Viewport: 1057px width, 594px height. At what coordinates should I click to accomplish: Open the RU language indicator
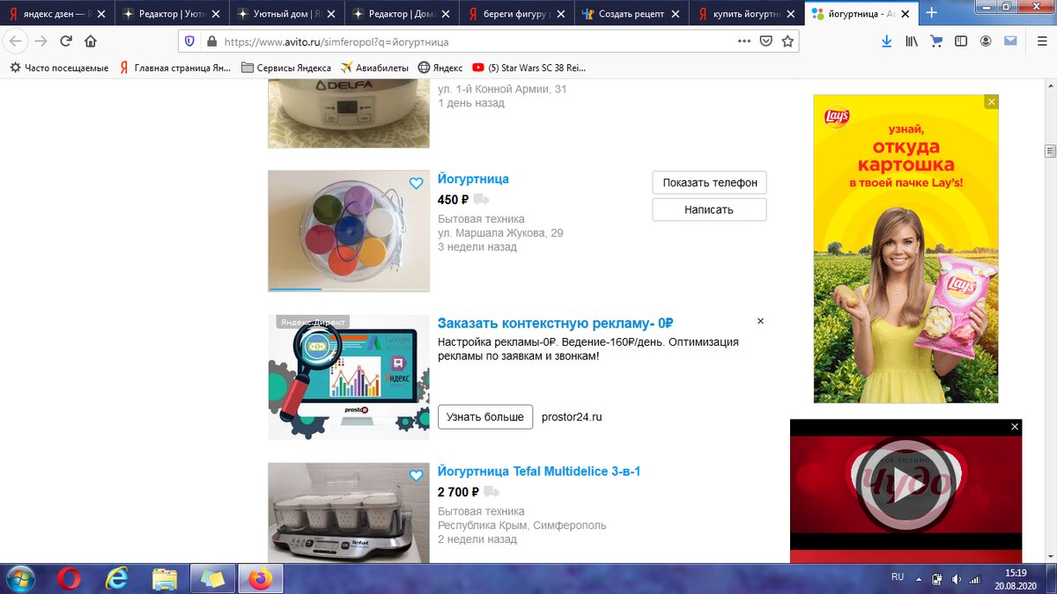click(898, 577)
